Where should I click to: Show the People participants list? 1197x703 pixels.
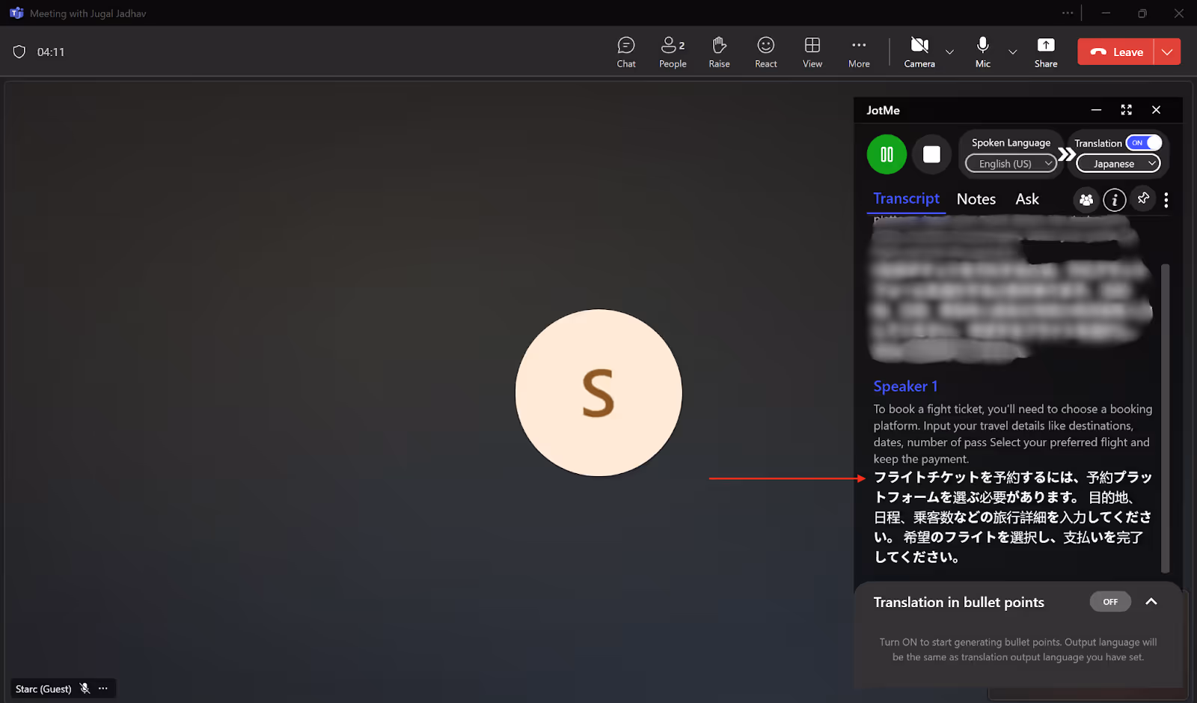tap(673, 52)
